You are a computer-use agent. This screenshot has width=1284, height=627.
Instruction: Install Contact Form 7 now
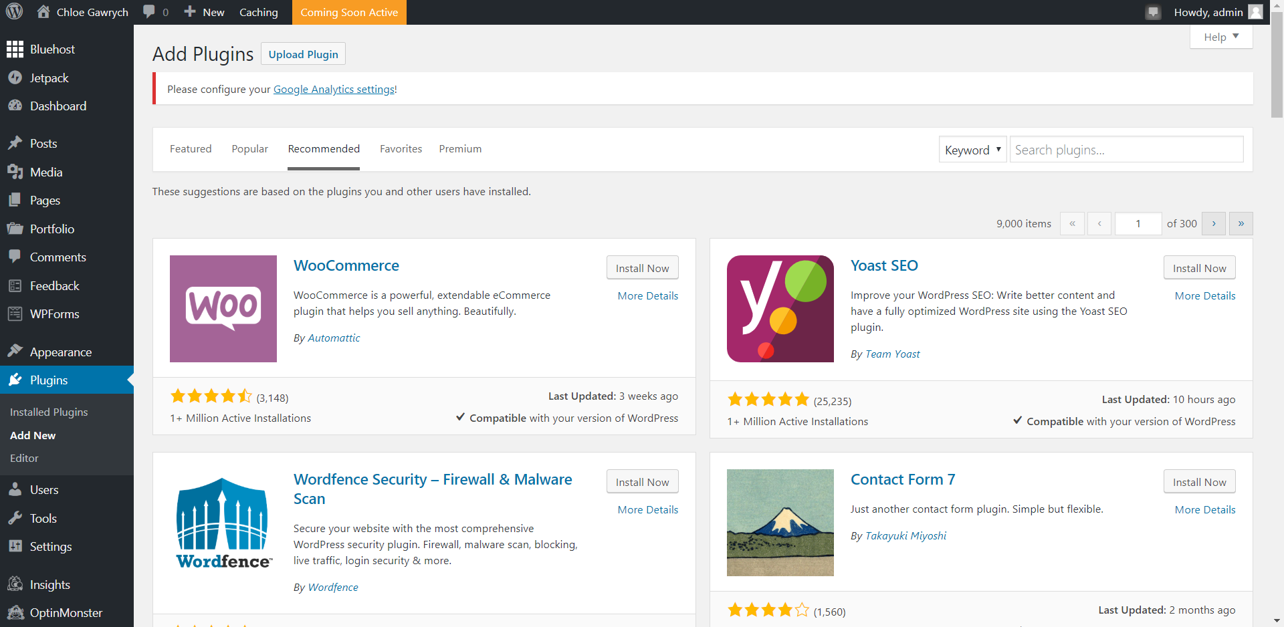click(1200, 482)
